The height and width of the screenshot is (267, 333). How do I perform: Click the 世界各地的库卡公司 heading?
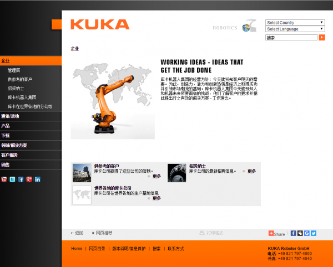[113, 188]
